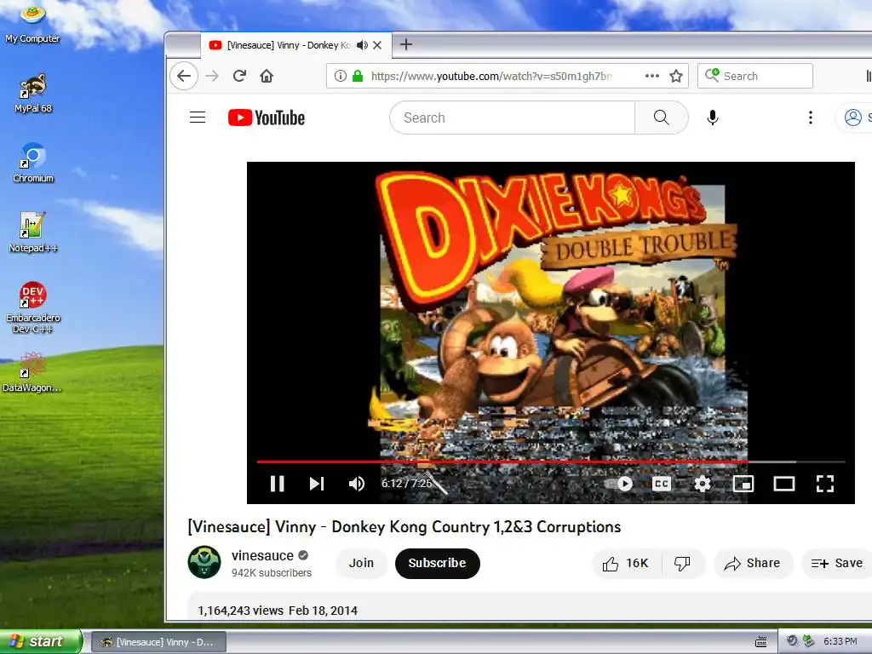Click the video title text
Image resolution: width=872 pixels, height=654 pixels.
(x=404, y=526)
